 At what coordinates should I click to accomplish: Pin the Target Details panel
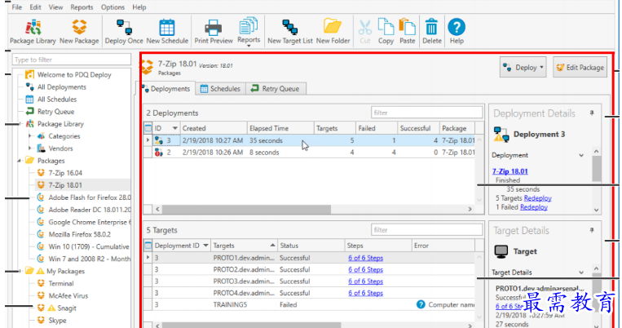tap(592, 230)
